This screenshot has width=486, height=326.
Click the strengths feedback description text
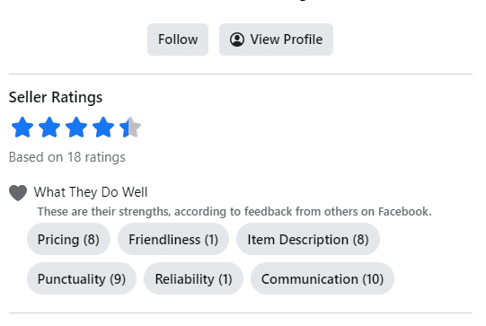coord(234,212)
